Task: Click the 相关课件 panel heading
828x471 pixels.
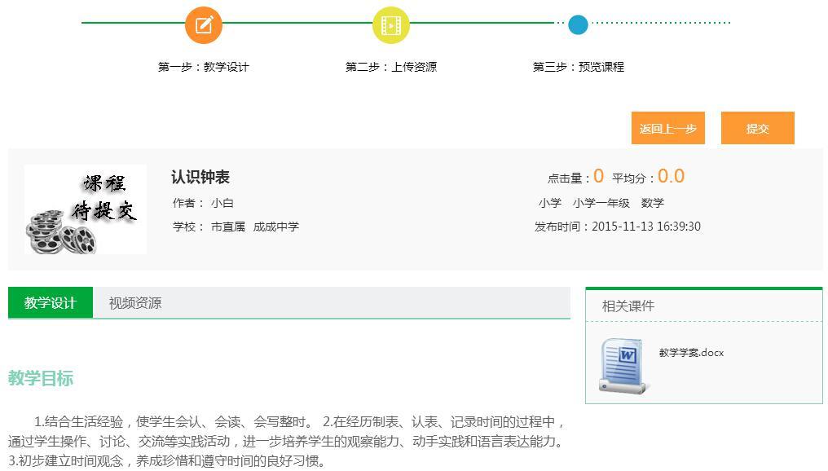Action: (628, 306)
